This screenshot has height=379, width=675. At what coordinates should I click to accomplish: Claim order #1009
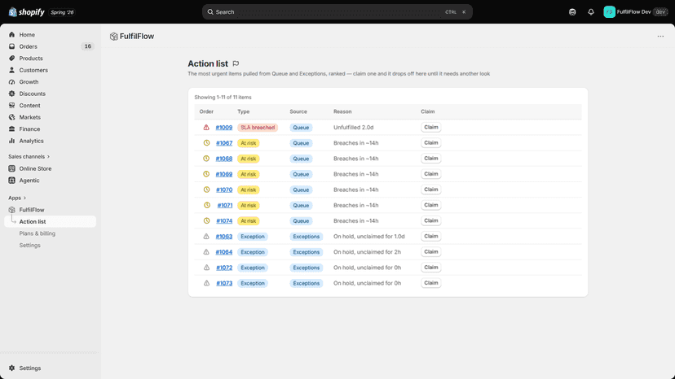pos(431,127)
